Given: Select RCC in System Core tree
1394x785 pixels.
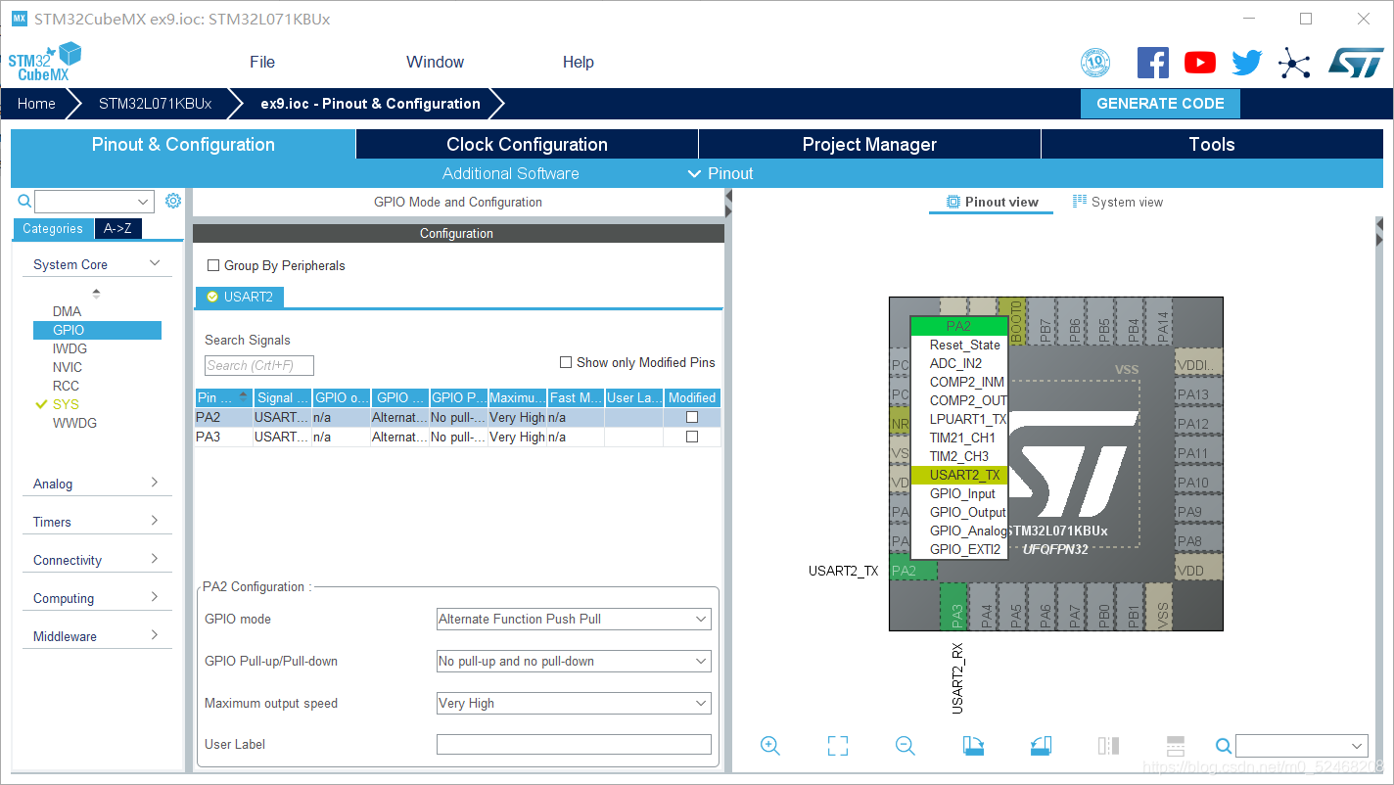Looking at the screenshot, I should pos(66,386).
